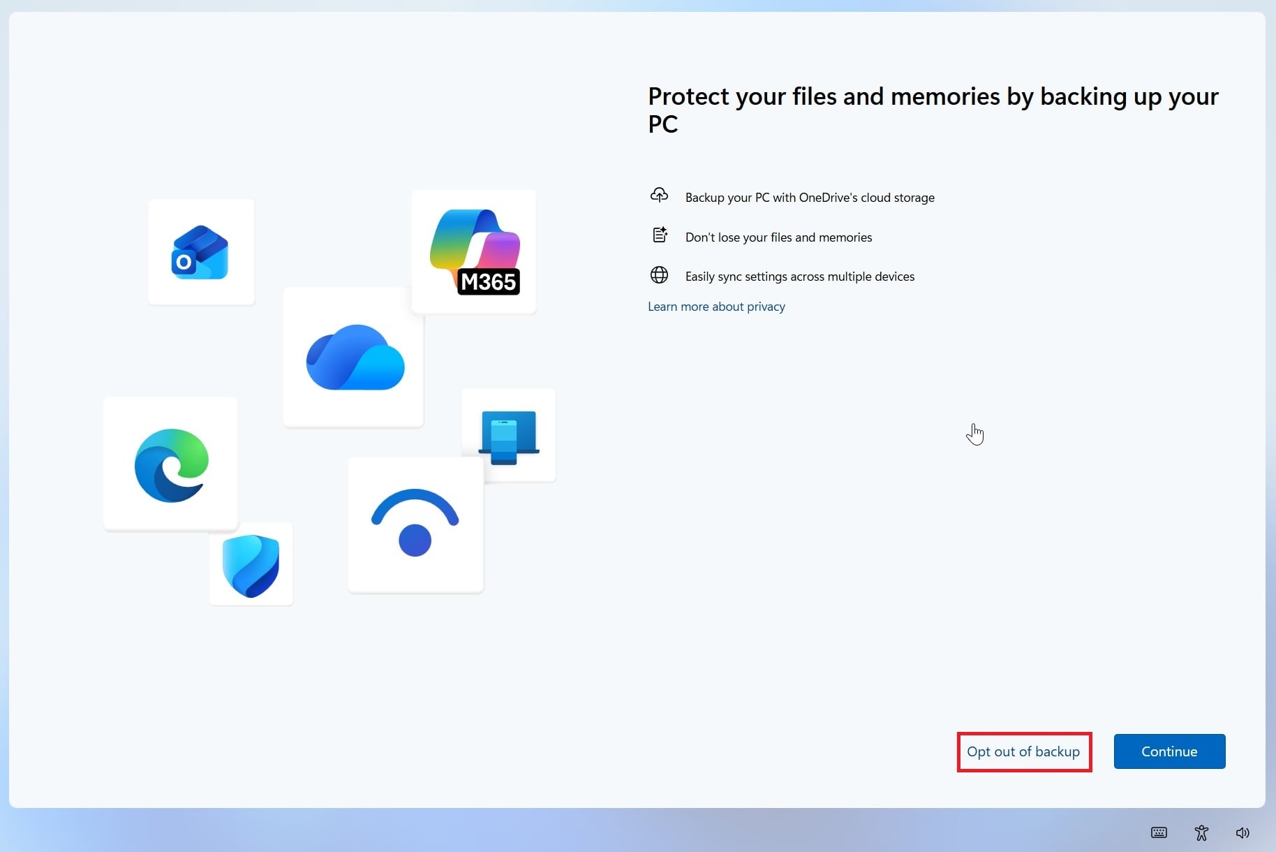Viewport: 1276px width, 852px height.
Task: Click the OneDrive cloud icon tile
Action: coord(353,357)
